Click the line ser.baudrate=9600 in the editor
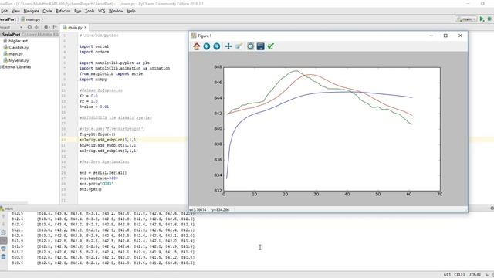The image size is (494, 278). click(99, 178)
